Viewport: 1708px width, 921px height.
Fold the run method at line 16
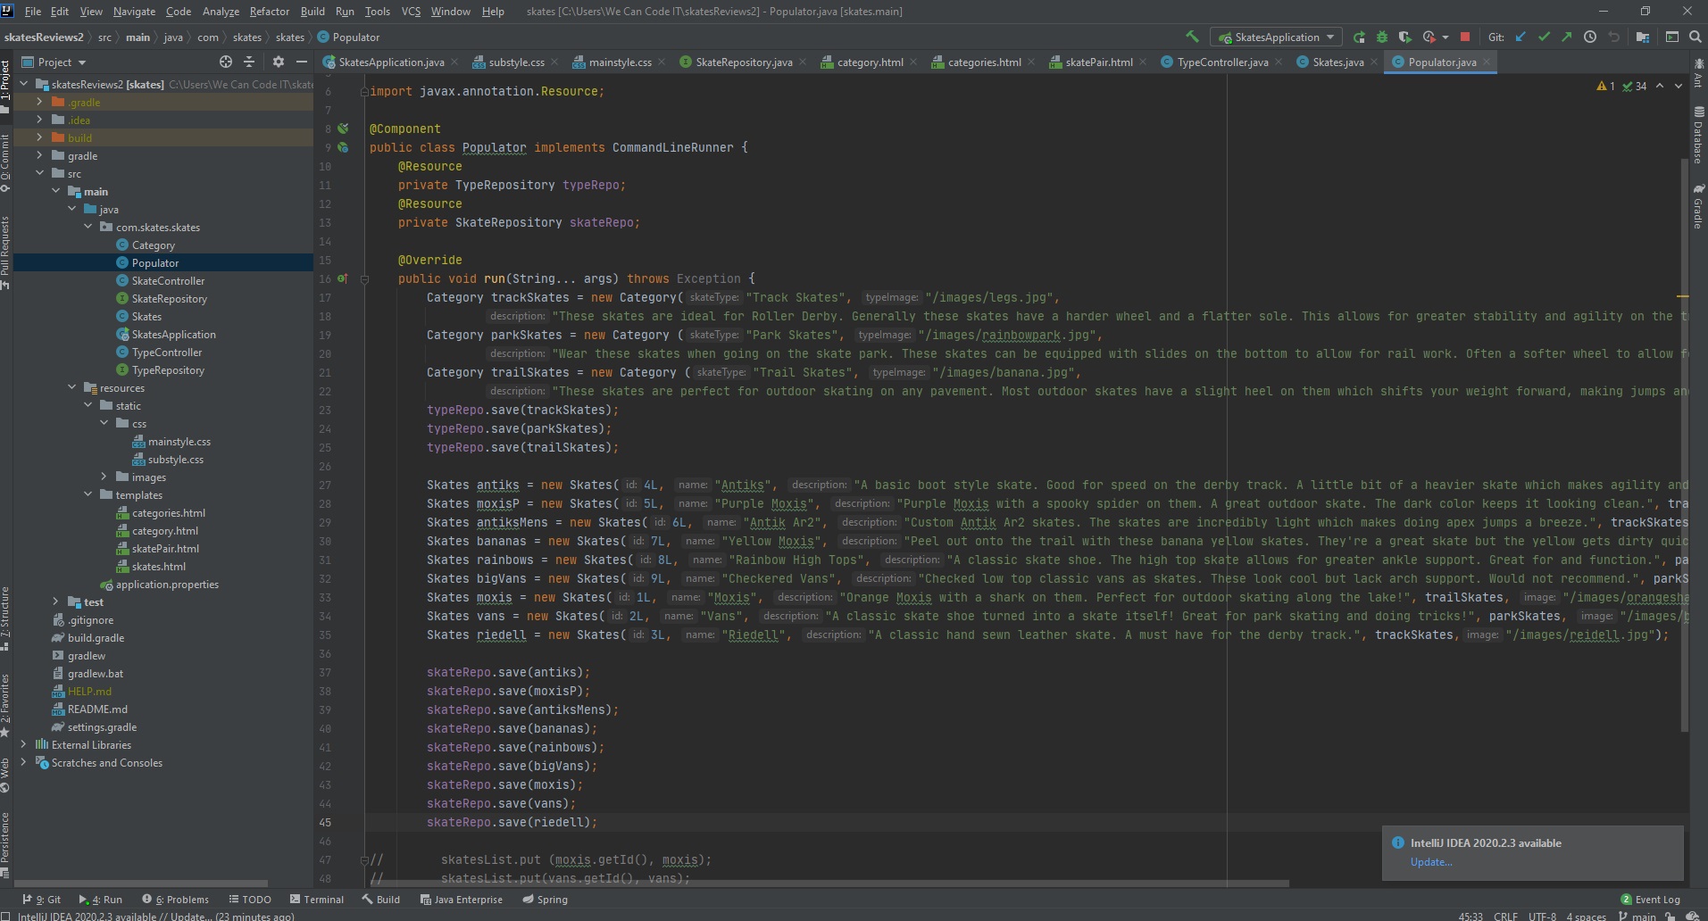coord(364,278)
